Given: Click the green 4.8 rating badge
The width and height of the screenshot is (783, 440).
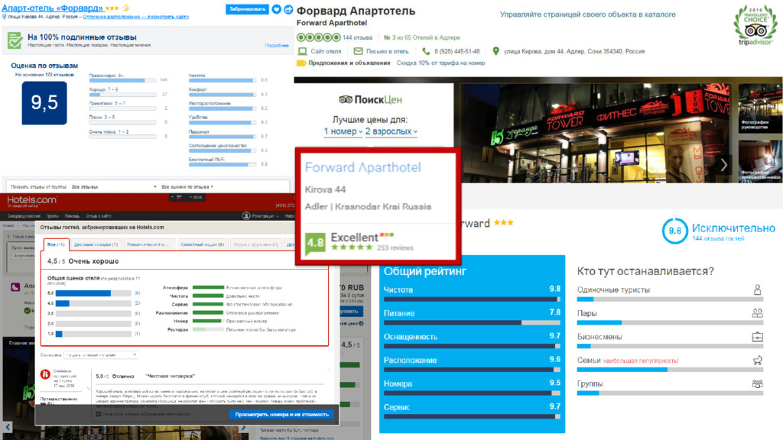Looking at the screenshot, I should 315,244.
